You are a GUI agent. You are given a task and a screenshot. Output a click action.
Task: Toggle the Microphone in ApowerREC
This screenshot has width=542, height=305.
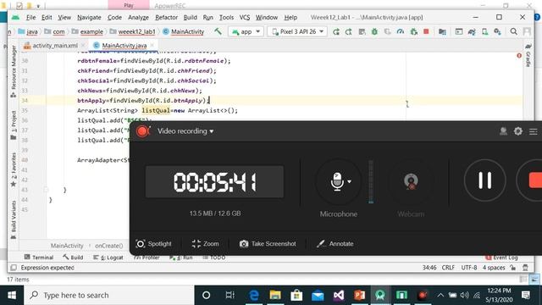click(x=337, y=181)
